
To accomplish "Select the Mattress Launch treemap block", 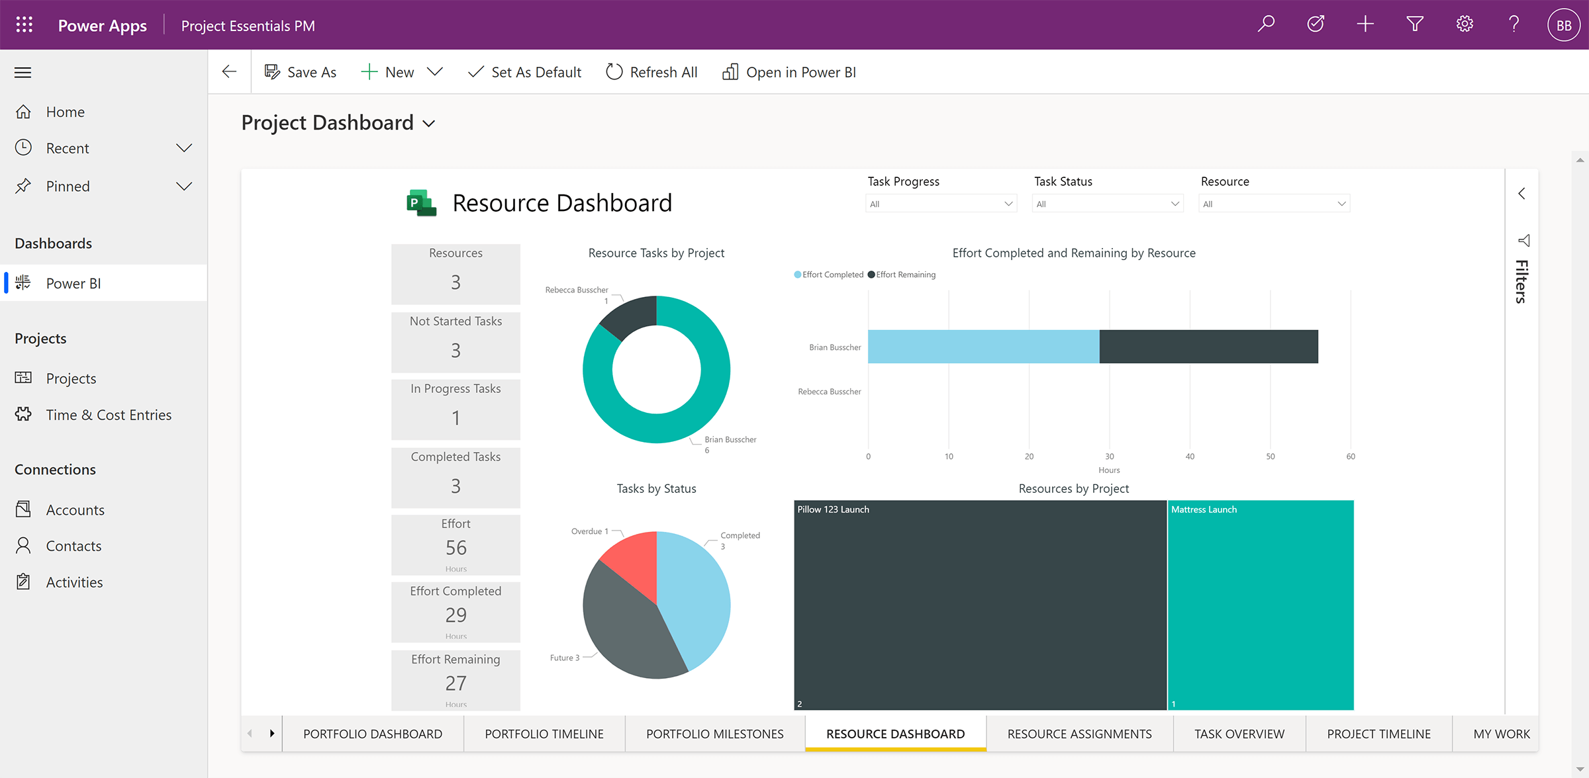I will point(1261,605).
